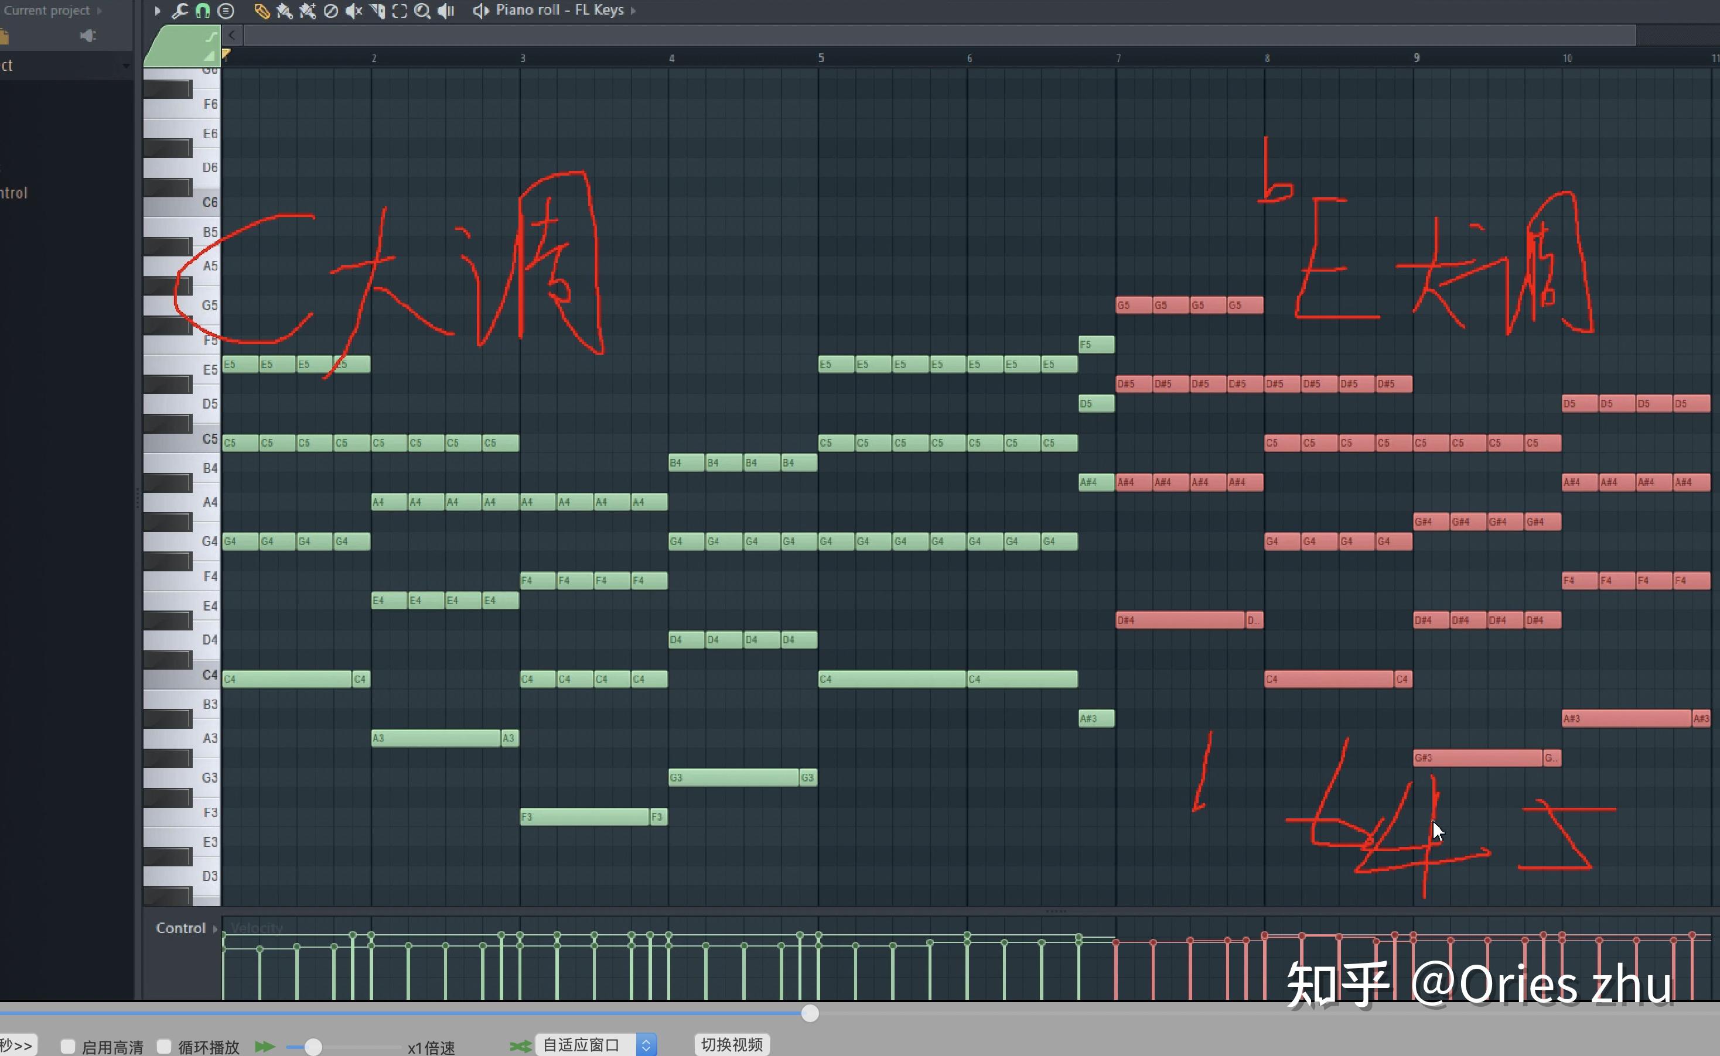
Task: Click the orange playback start marker
Action: (x=226, y=54)
